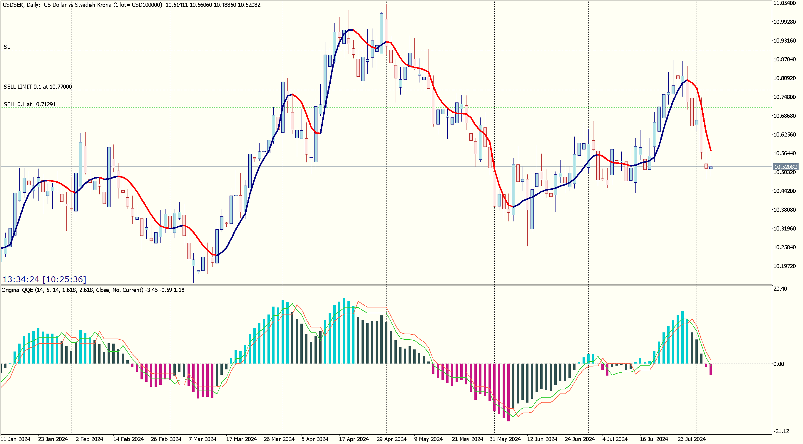803x444 pixels.
Task: Click the 26 Jul 2024 date label
Action: click(x=691, y=439)
